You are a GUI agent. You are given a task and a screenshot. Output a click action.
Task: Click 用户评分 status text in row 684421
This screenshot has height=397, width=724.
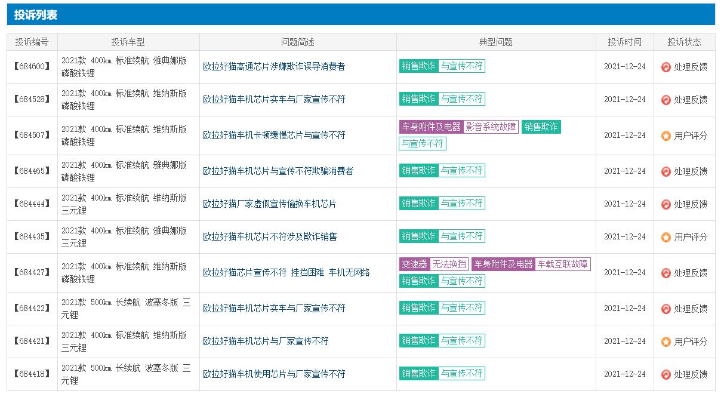[691, 341]
